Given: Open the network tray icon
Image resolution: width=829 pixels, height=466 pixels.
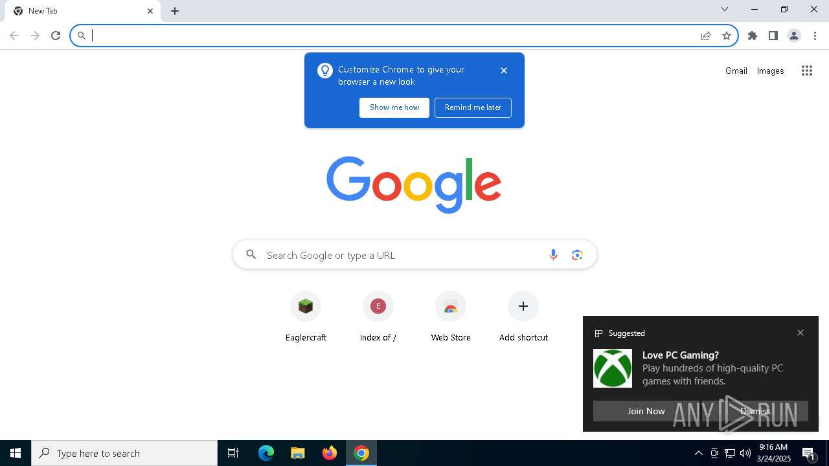Looking at the screenshot, I should (x=730, y=453).
